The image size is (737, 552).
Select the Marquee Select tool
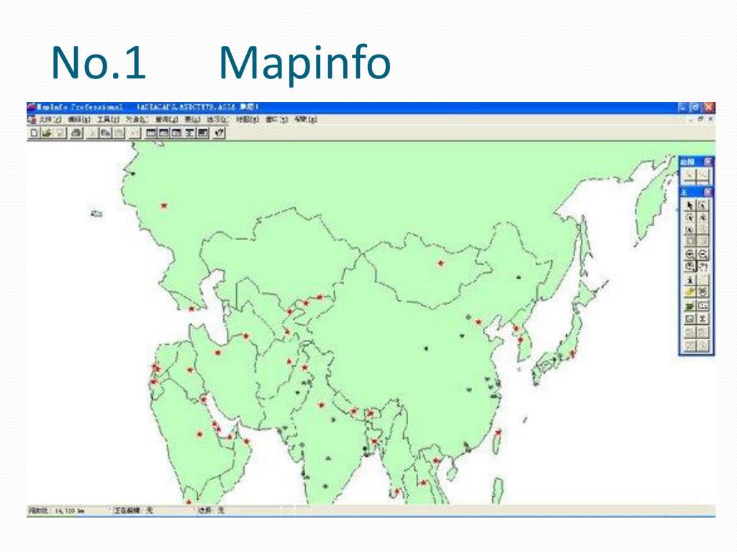point(702,205)
